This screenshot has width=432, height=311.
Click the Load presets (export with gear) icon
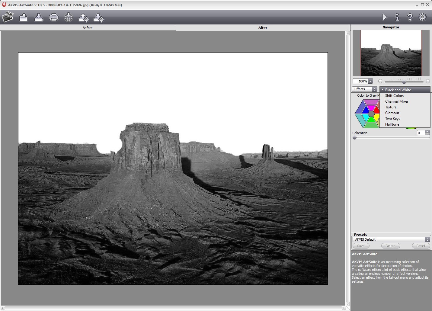pyautogui.click(x=84, y=18)
